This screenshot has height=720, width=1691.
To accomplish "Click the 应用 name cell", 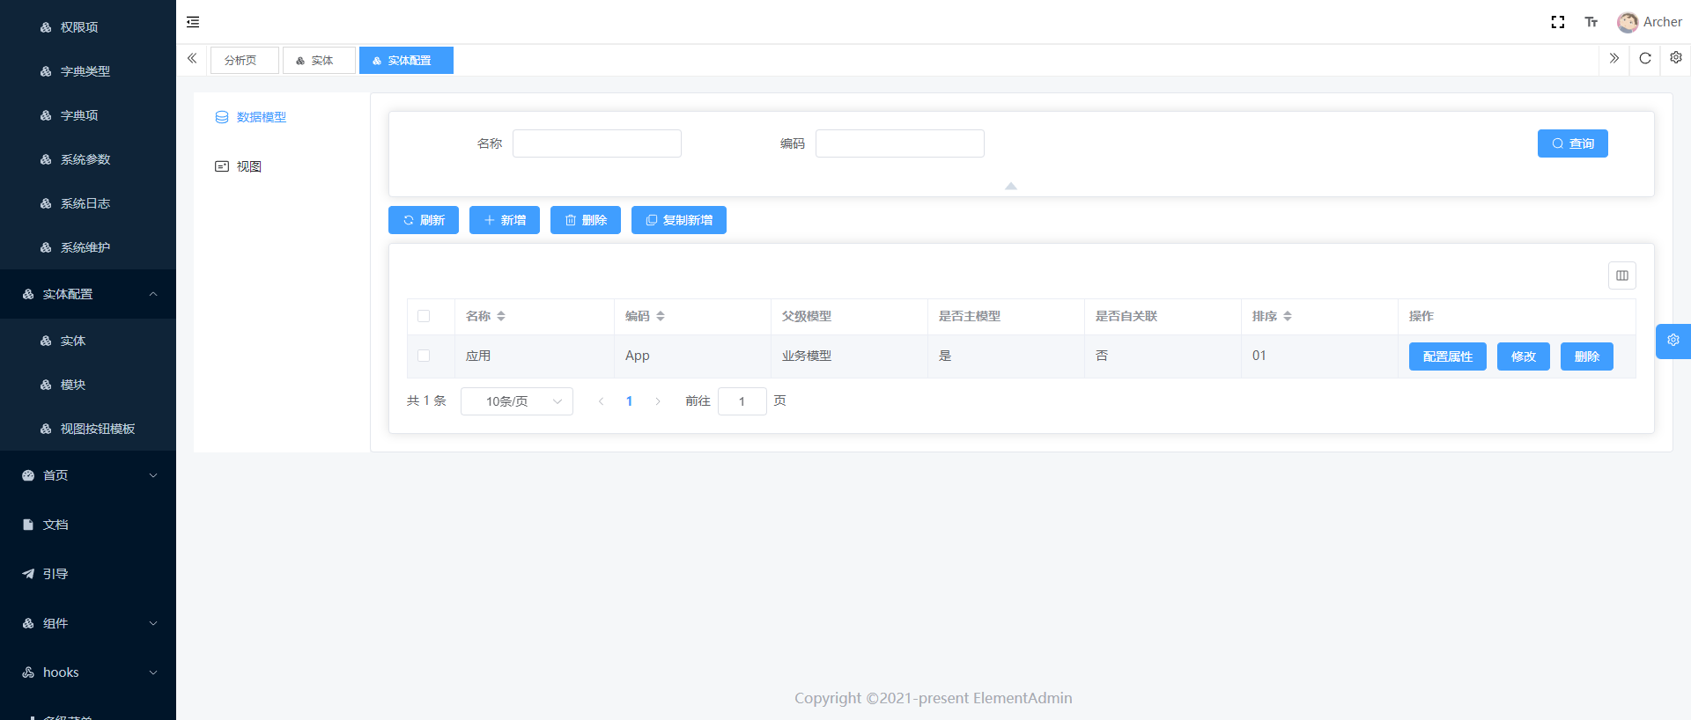I will (535, 356).
